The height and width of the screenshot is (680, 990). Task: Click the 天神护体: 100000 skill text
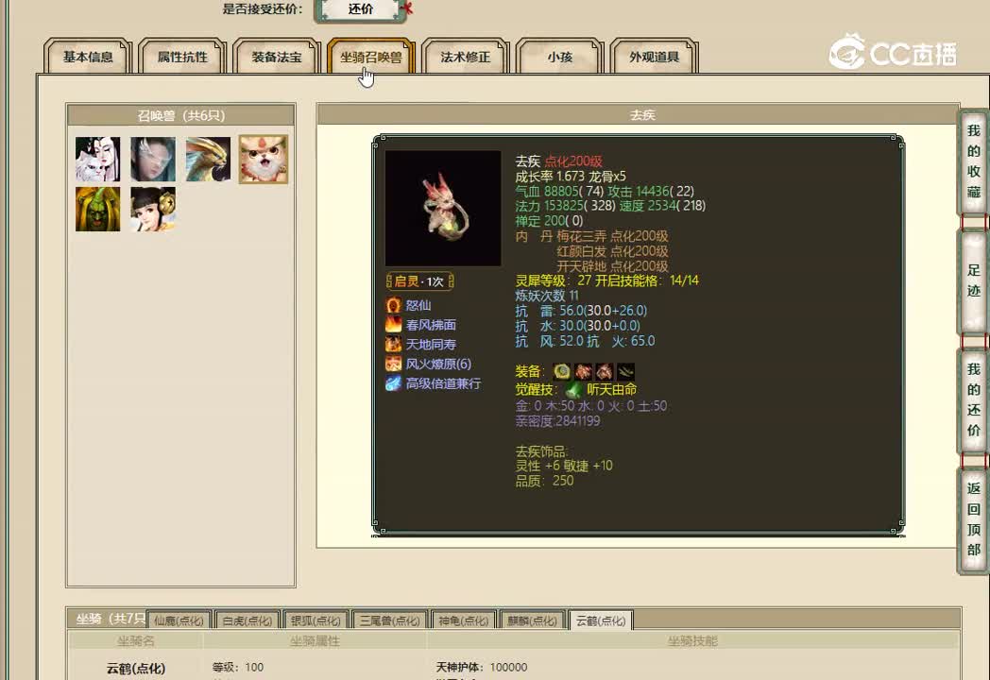tap(481, 668)
